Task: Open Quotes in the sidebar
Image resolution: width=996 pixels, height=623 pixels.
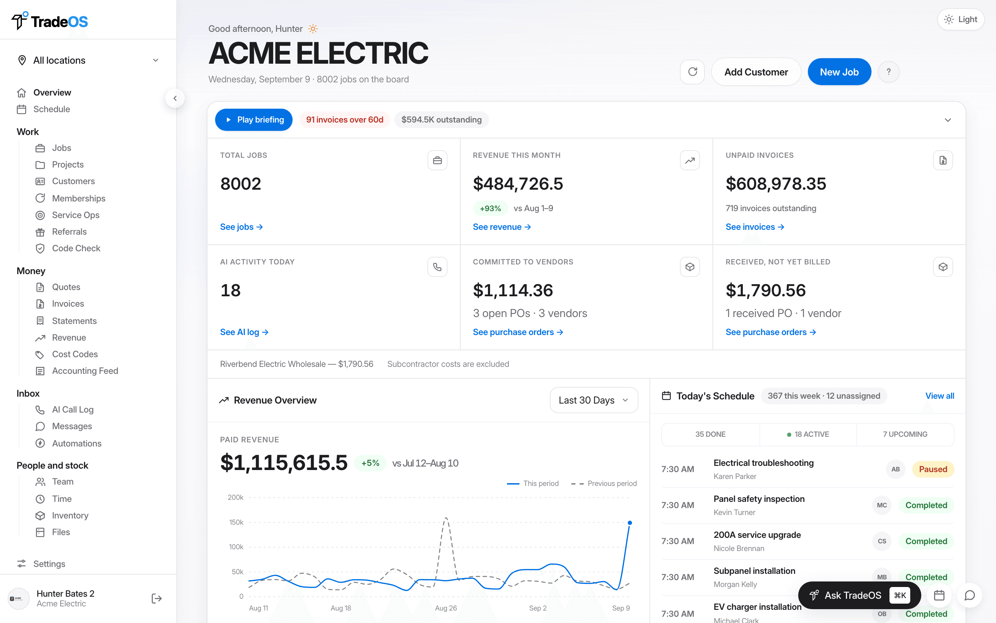Action: tap(58, 287)
